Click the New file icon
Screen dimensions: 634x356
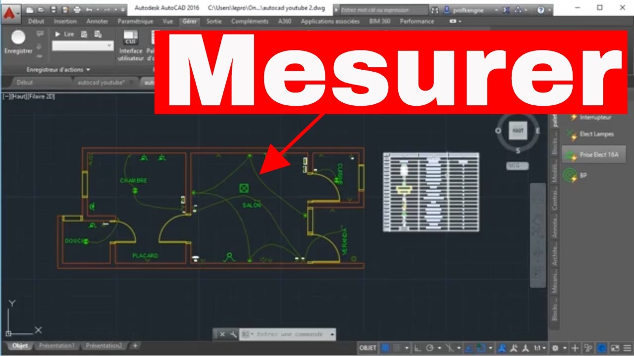[30, 9]
